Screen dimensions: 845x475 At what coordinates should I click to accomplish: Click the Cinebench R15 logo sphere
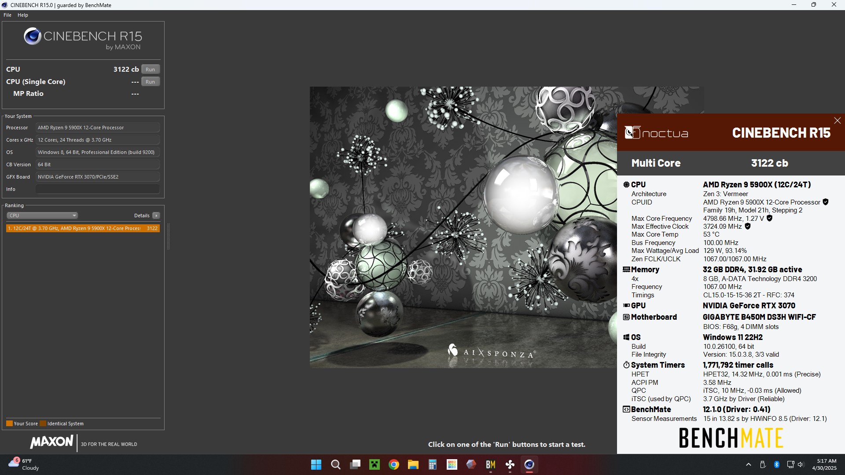[x=33, y=37]
